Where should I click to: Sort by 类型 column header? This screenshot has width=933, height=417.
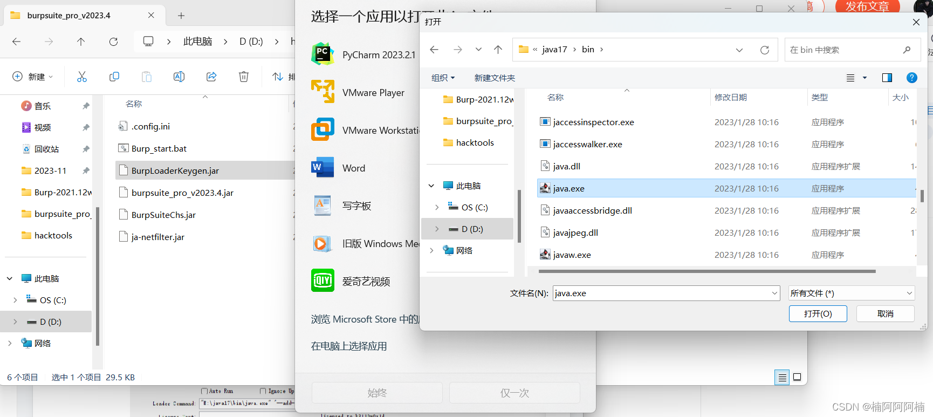(819, 97)
